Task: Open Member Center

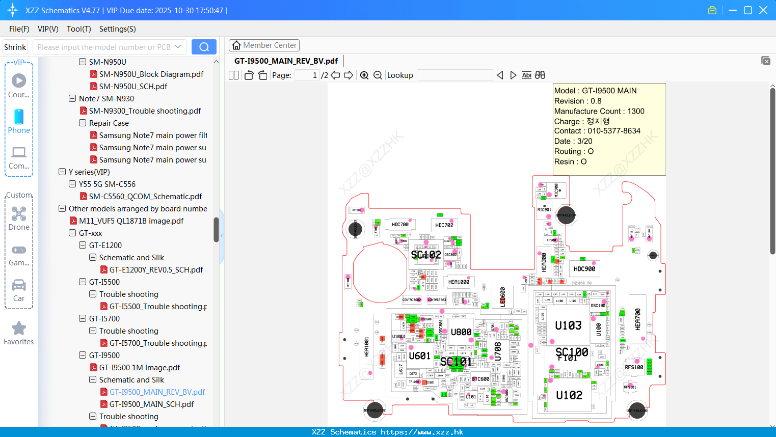Action: click(264, 45)
